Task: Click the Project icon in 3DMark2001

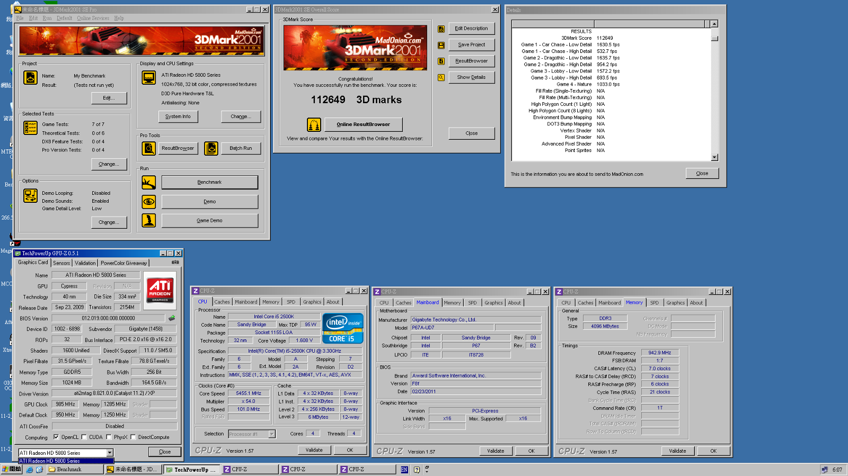Action: tap(31, 77)
